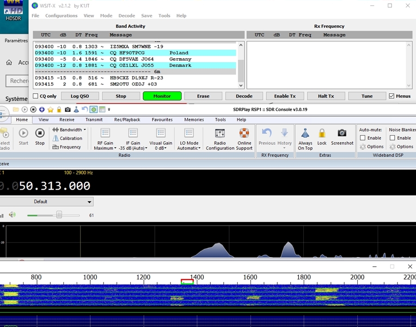Enable the Auto-mute checkbox
The image size is (416, 327).
363,138
